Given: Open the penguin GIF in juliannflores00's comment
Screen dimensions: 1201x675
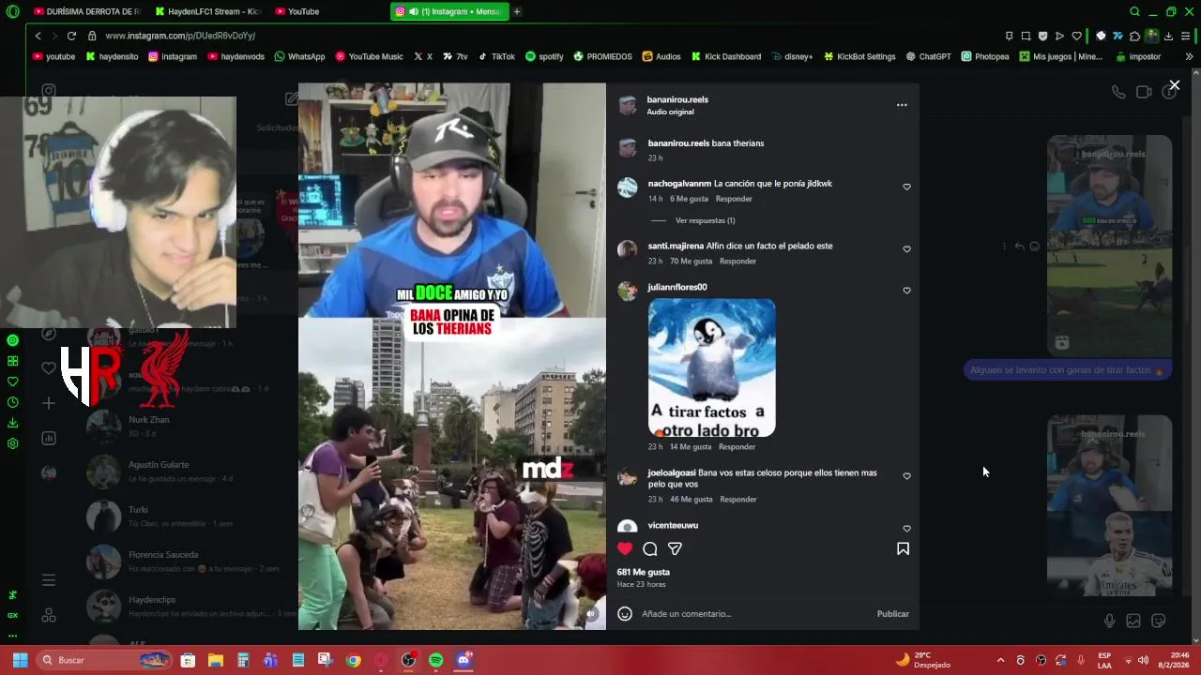Looking at the screenshot, I should tap(711, 367).
